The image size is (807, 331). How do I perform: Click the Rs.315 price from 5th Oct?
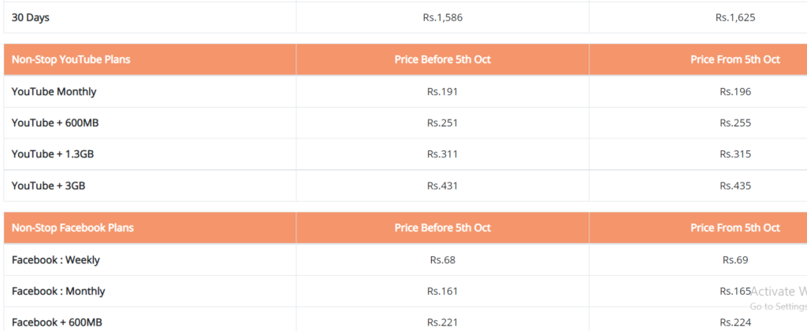[735, 154]
